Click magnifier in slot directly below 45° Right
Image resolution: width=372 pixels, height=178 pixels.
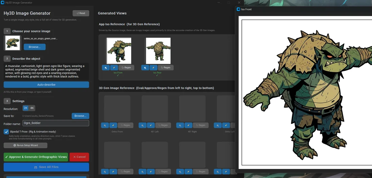coord(180,171)
